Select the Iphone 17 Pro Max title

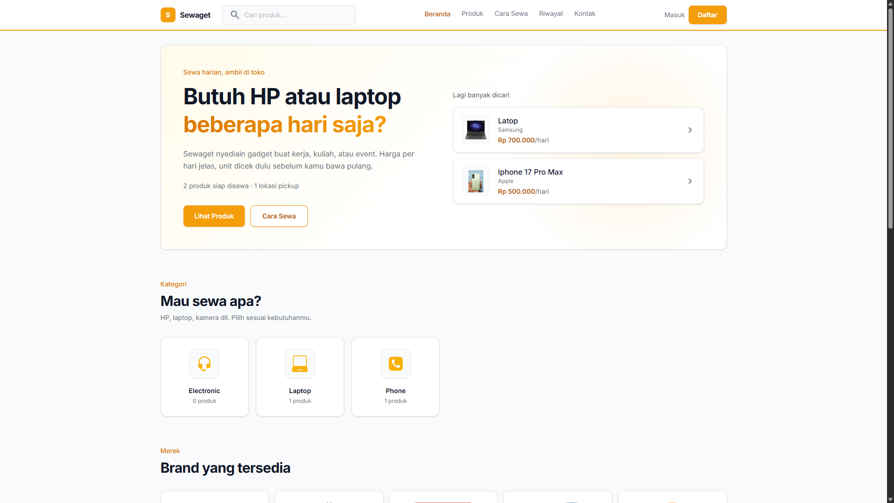[530, 172]
